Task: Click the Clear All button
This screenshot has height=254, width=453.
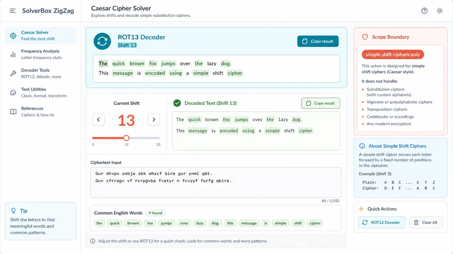Action: pyautogui.click(x=426, y=222)
